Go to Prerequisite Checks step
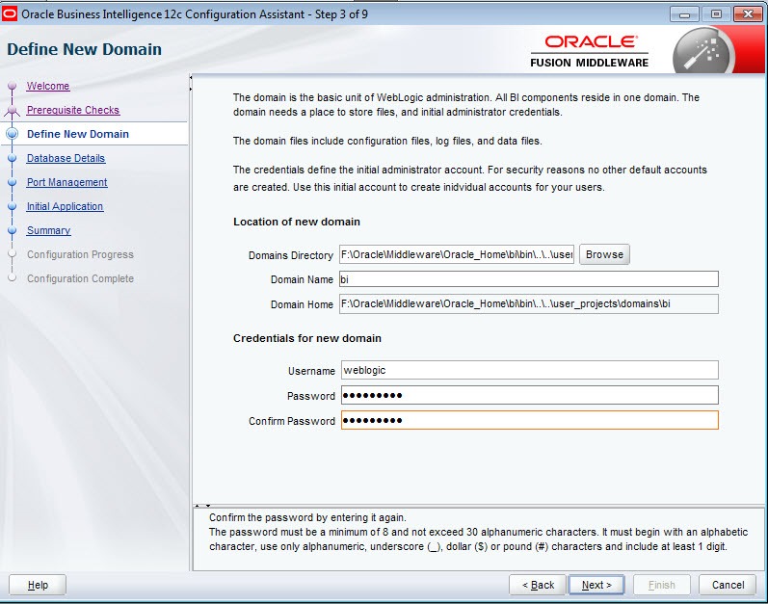The width and height of the screenshot is (768, 604). point(73,110)
